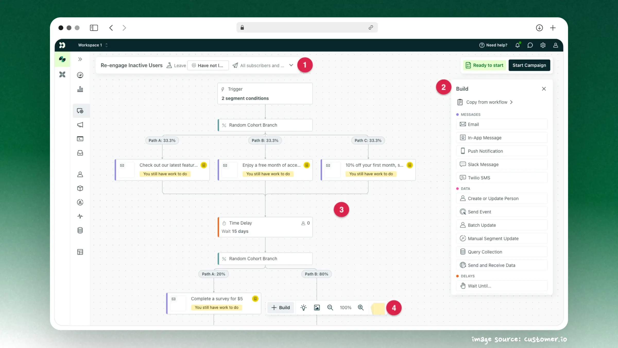
Task: Click the Build button near the canvas bottom
Action: coord(281,308)
